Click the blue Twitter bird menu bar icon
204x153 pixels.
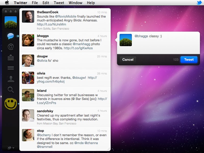pyautogui.click(x=199, y=3)
